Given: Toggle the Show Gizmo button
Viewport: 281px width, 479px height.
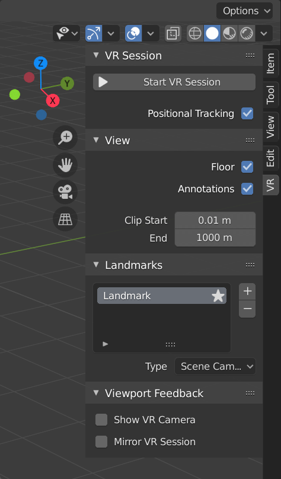Looking at the screenshot, I should pos(94,33).
